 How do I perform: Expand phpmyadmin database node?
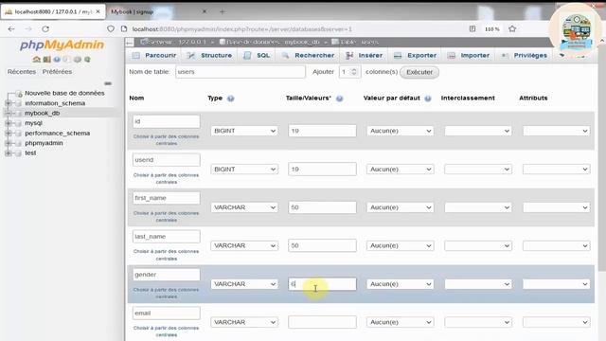tap(9, 143)
